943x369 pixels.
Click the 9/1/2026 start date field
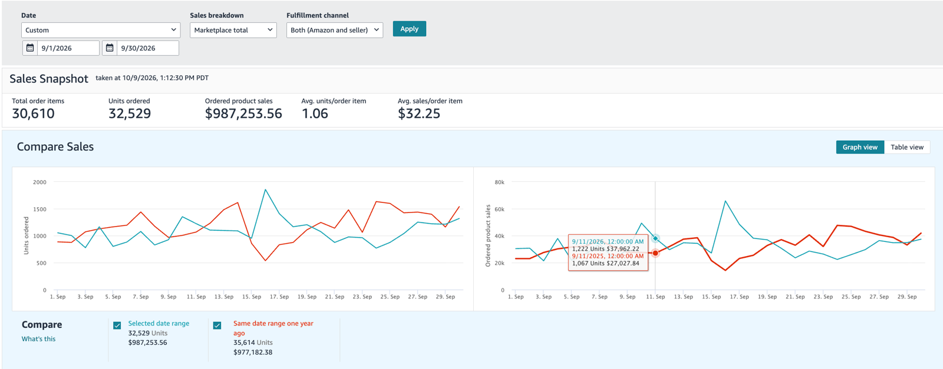click(x=68, y=48)
